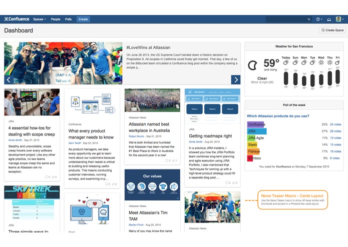Open the Polls menu item
Image resolution: width=348 pixels, height=247 pixels.
[x=69, y=19]
